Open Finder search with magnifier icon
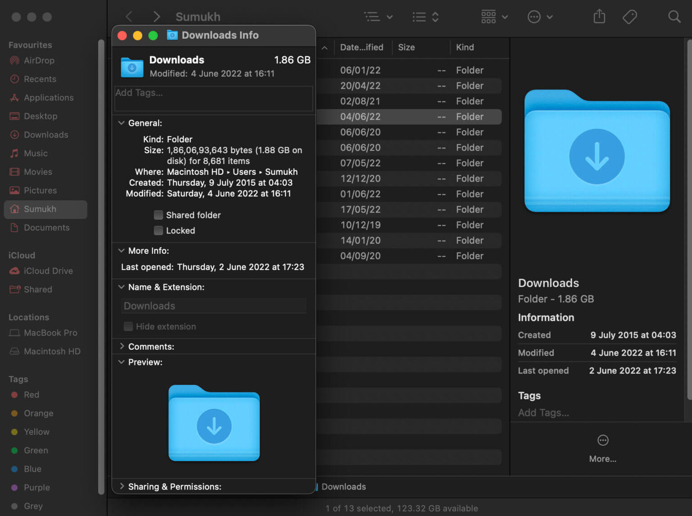Viewport: 692px width, 516px height. click(674, 17)
